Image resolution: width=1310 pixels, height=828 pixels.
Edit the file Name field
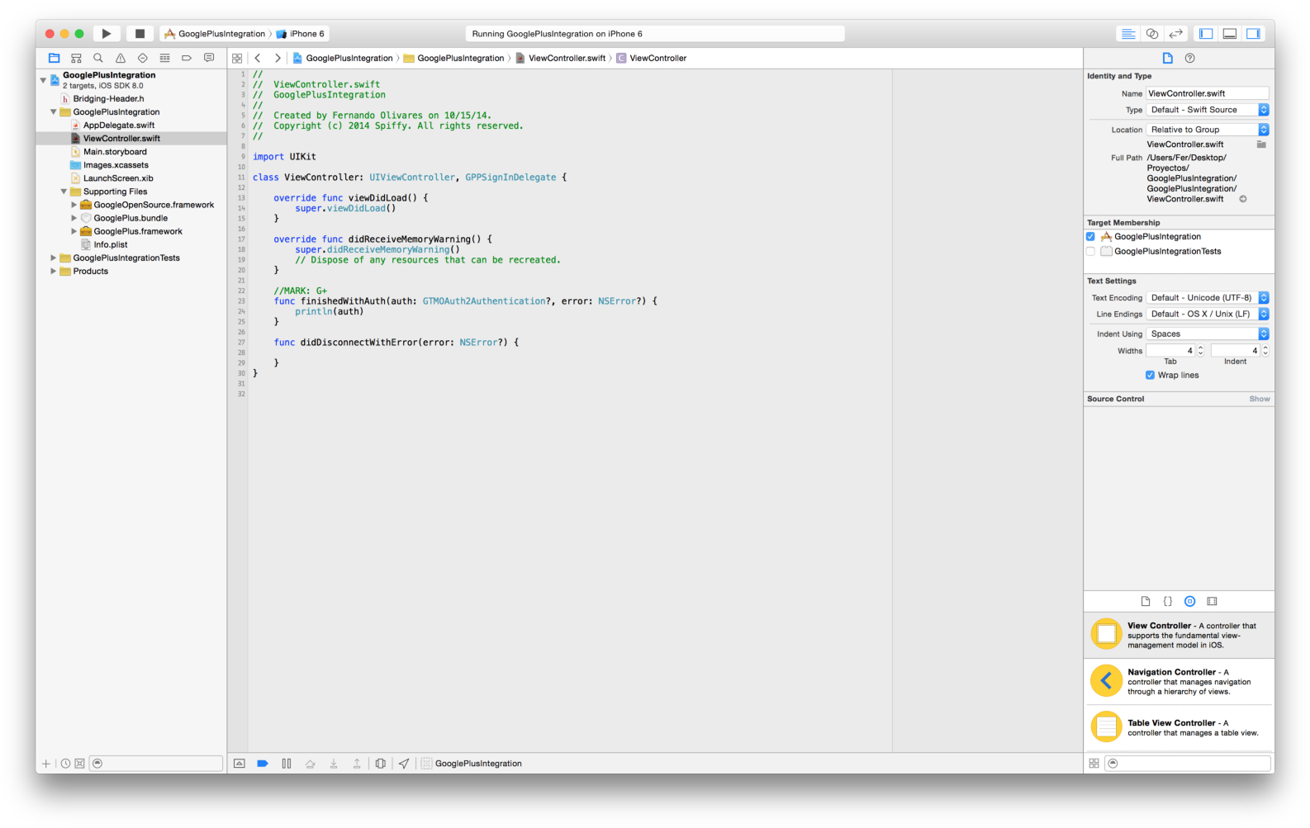coord(1207,93)
